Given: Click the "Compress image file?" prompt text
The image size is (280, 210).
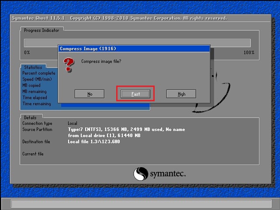Looking at the screenshot, I should 101,62.
